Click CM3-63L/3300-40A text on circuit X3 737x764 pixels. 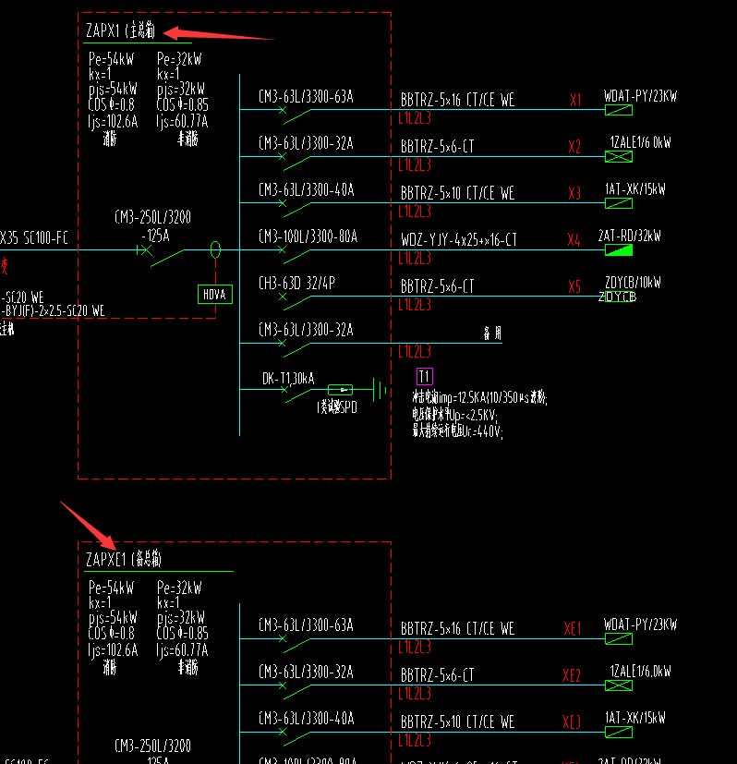tap(307, 189)
